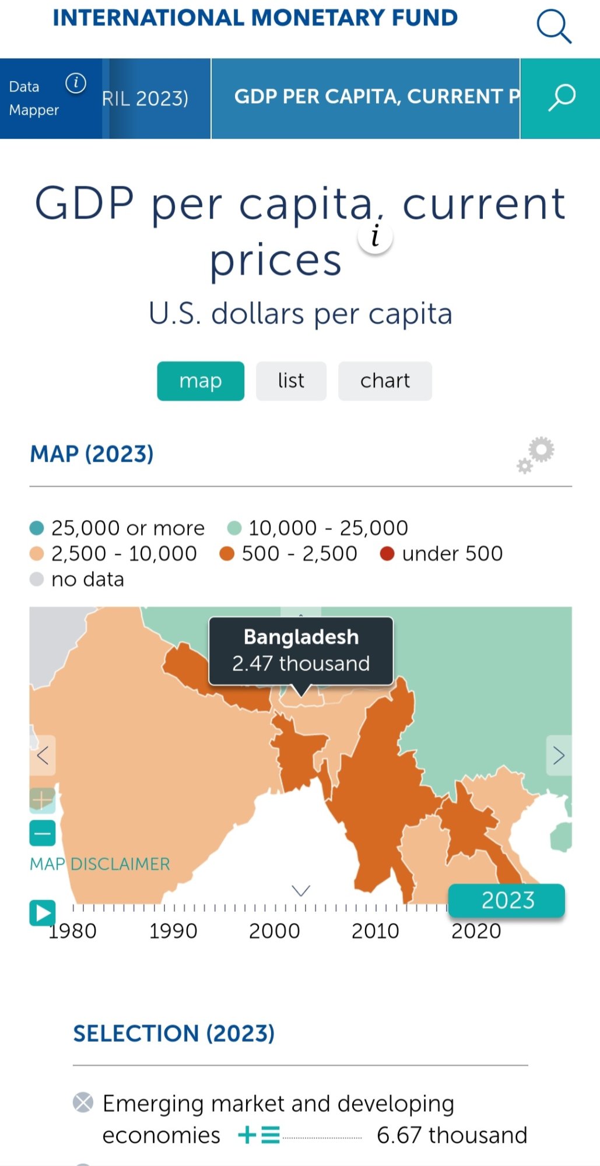Play the timeline animation
Viewport: 600px width, 1166px height.
tap(43, 913)
